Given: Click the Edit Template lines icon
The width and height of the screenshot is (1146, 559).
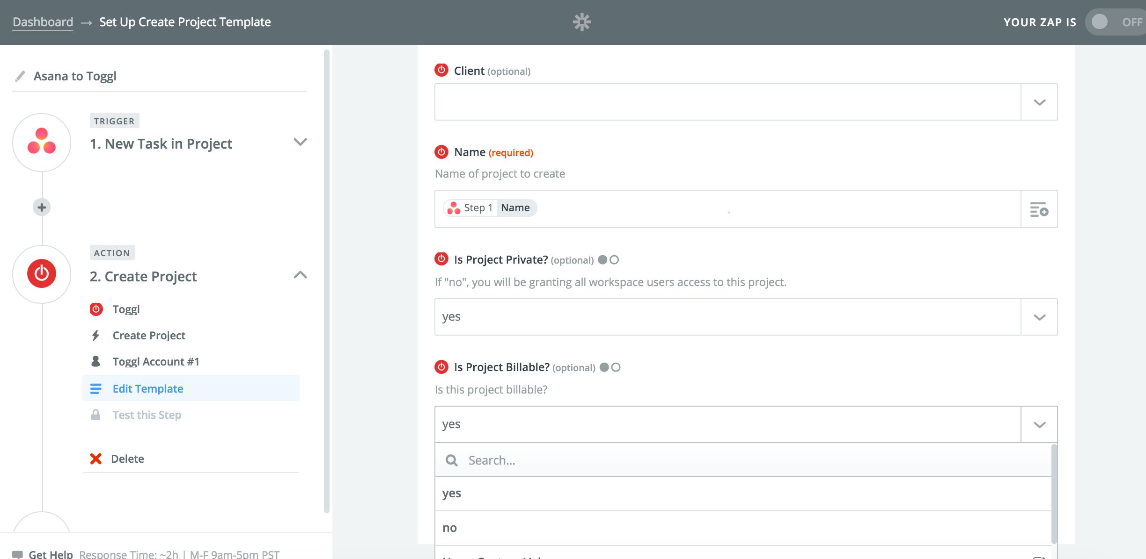Looking at the screenshot, I should coord(95,389).
